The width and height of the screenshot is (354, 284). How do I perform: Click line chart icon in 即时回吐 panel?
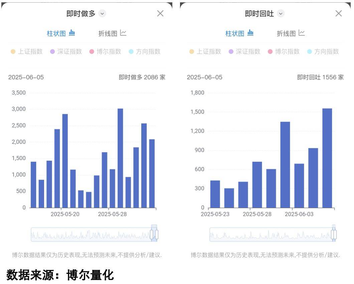tap(302, 33)
